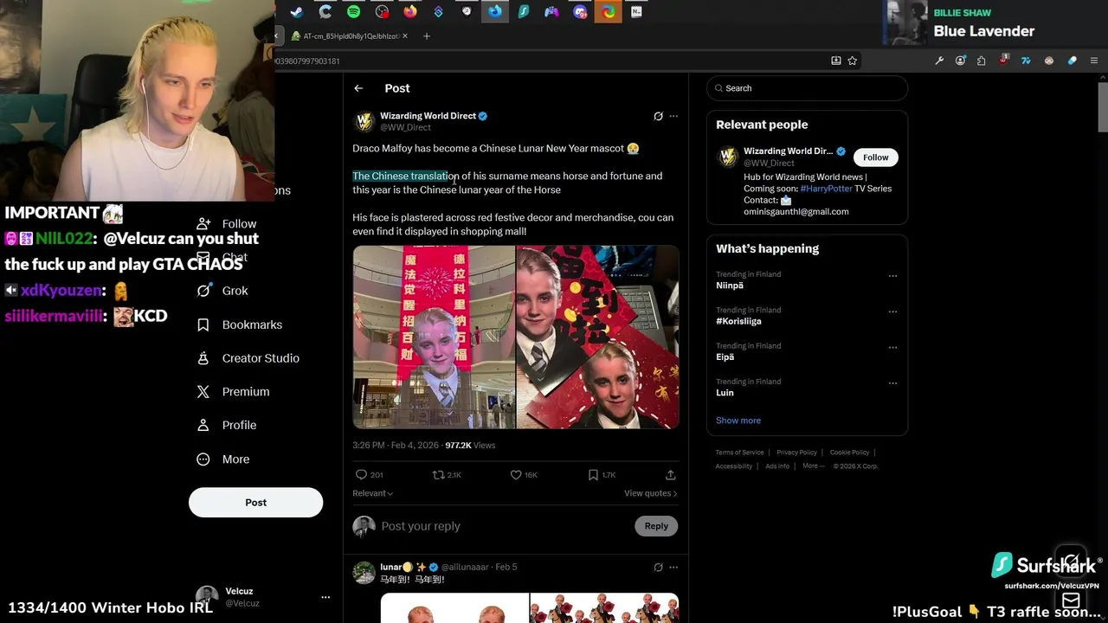1108x623 pixels.
Task: Go back using the Post arrow
Action: click(358, 88)
